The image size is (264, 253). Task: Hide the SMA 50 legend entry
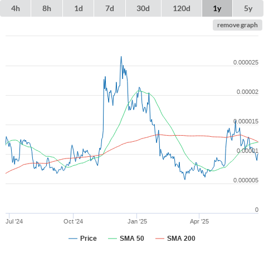coord(132,239)
